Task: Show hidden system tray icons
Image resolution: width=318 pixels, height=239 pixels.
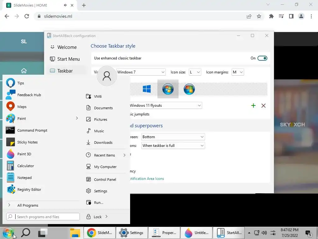Action: pyautogui.click(x=249, y=233)
